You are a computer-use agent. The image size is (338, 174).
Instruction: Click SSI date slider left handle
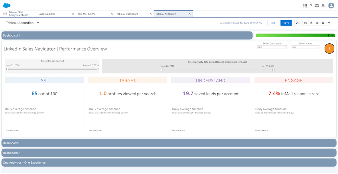click(x=7, y=69)
